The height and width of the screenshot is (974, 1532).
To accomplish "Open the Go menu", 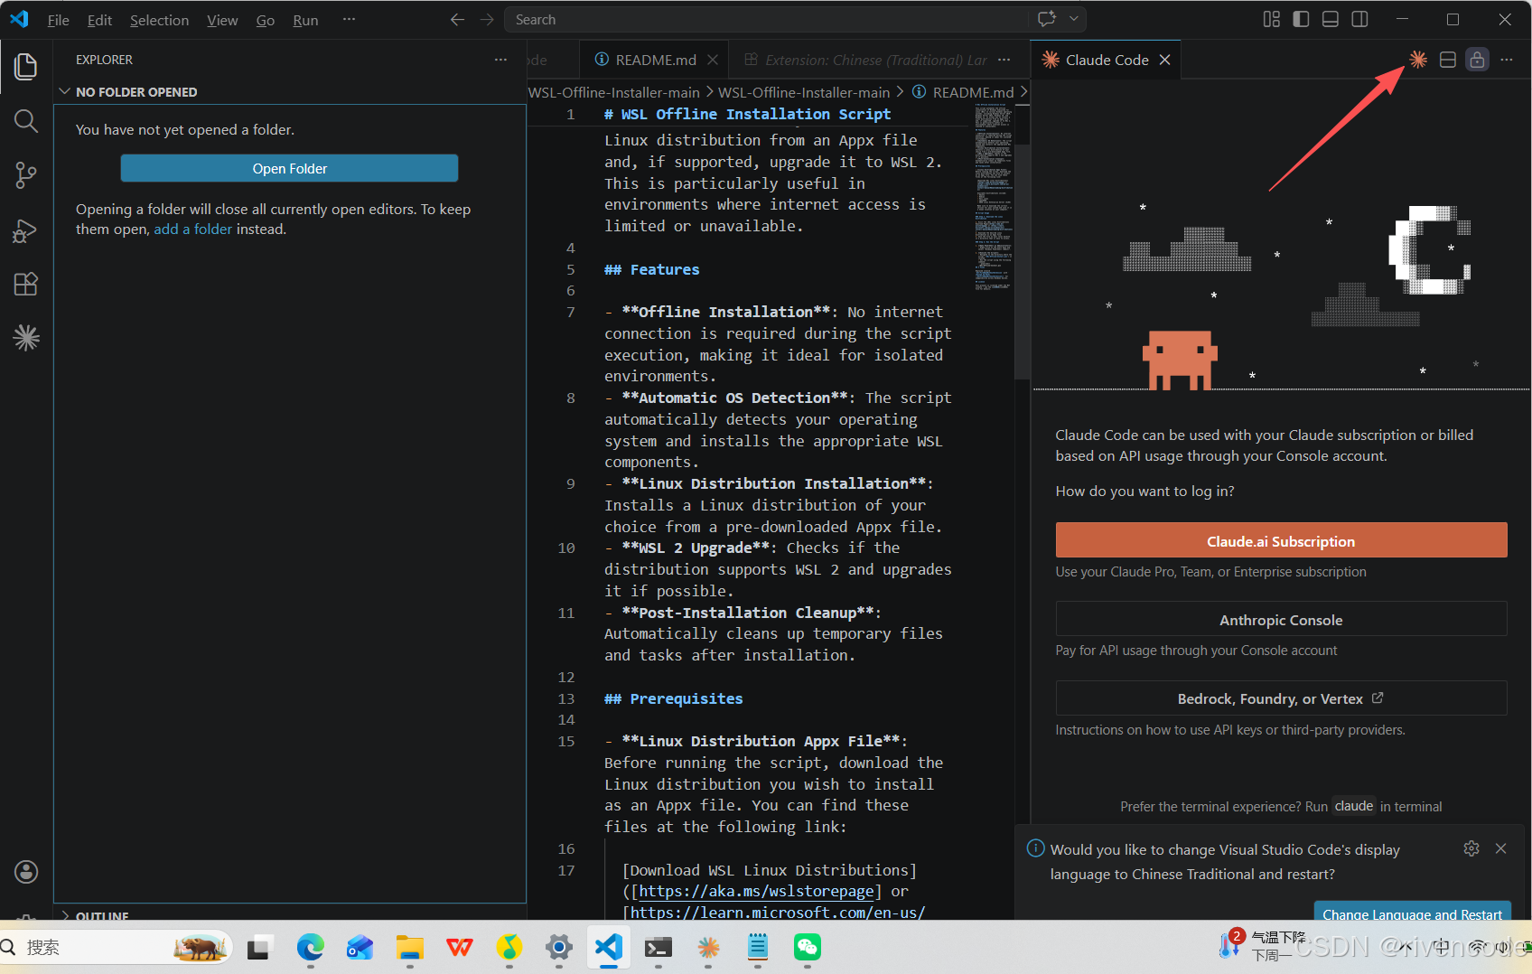I will pos(266,20).
